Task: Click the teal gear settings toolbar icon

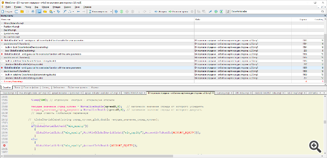Action: (216, 11)
